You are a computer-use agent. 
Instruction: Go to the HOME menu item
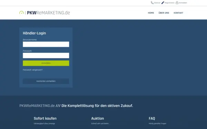point(151,13)
